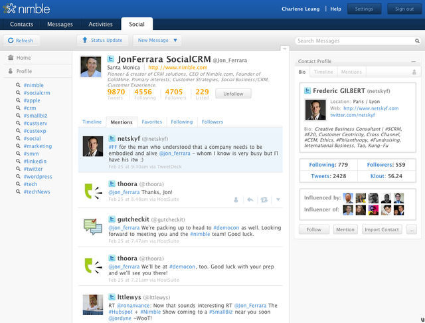
Task: Click the Nimble logo
Action: click(27, 9)
